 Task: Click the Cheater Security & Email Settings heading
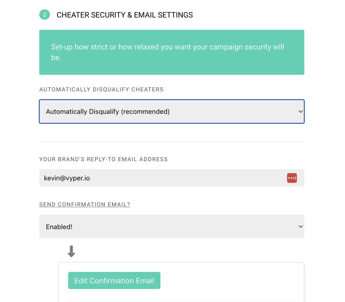point(125,15)
